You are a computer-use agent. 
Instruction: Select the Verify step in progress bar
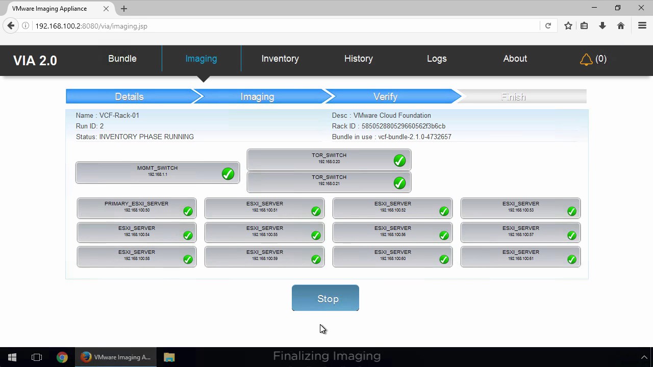[x=385, y=97]
